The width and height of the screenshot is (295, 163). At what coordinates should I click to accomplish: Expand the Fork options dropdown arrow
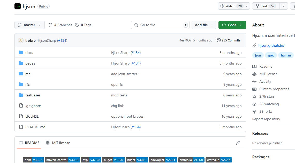coord(284,6)
